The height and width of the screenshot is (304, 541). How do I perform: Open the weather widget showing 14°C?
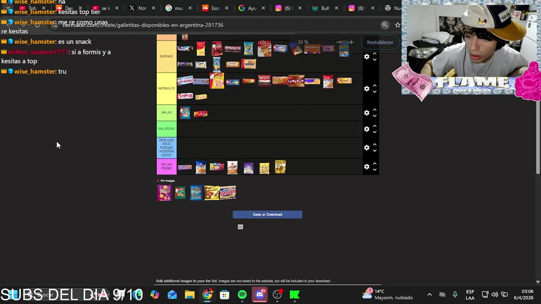(x=388, y=294)
